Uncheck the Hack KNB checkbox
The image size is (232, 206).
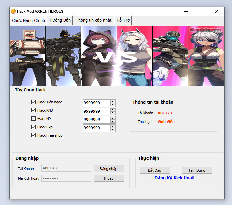33,110
